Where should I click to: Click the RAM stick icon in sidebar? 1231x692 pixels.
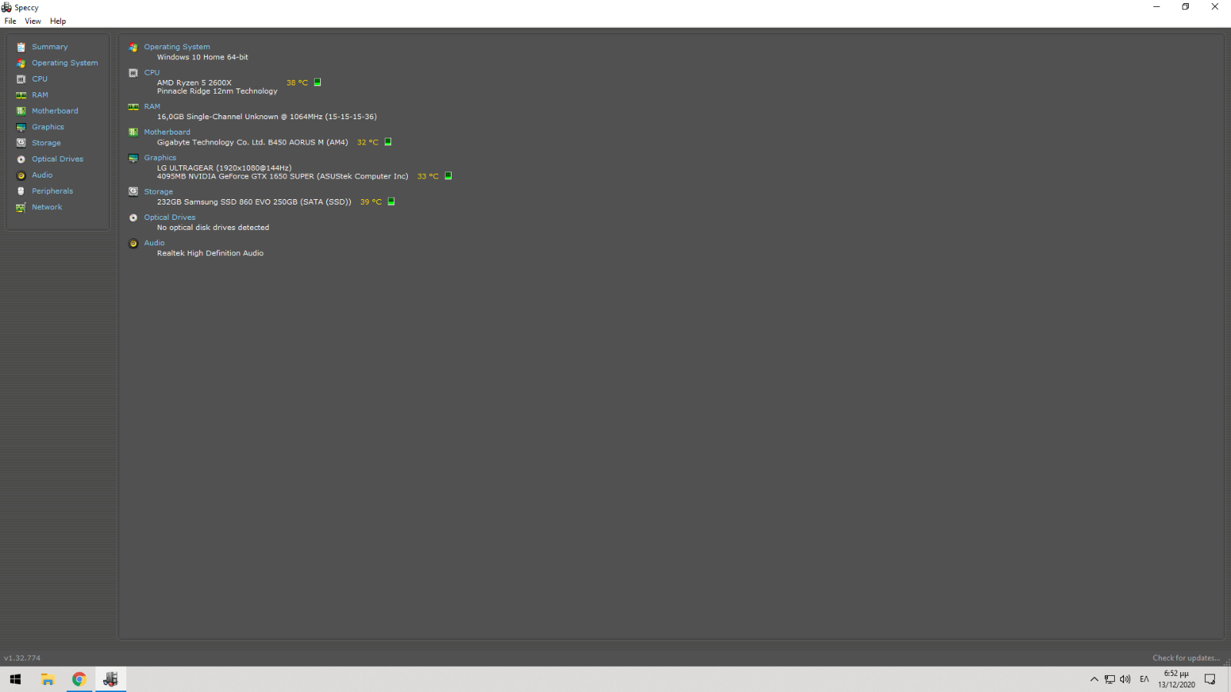[21, 95]
